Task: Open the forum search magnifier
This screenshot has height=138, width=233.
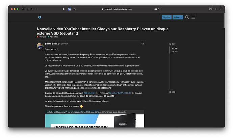Action: (x=187, y=17)
